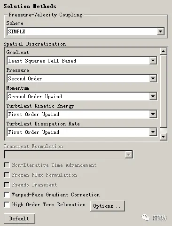Click the Least Squares Cell Based field

point(78,61)
